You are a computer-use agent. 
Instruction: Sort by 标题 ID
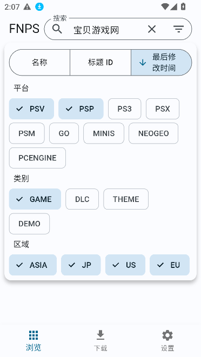[x=100, y=63]
